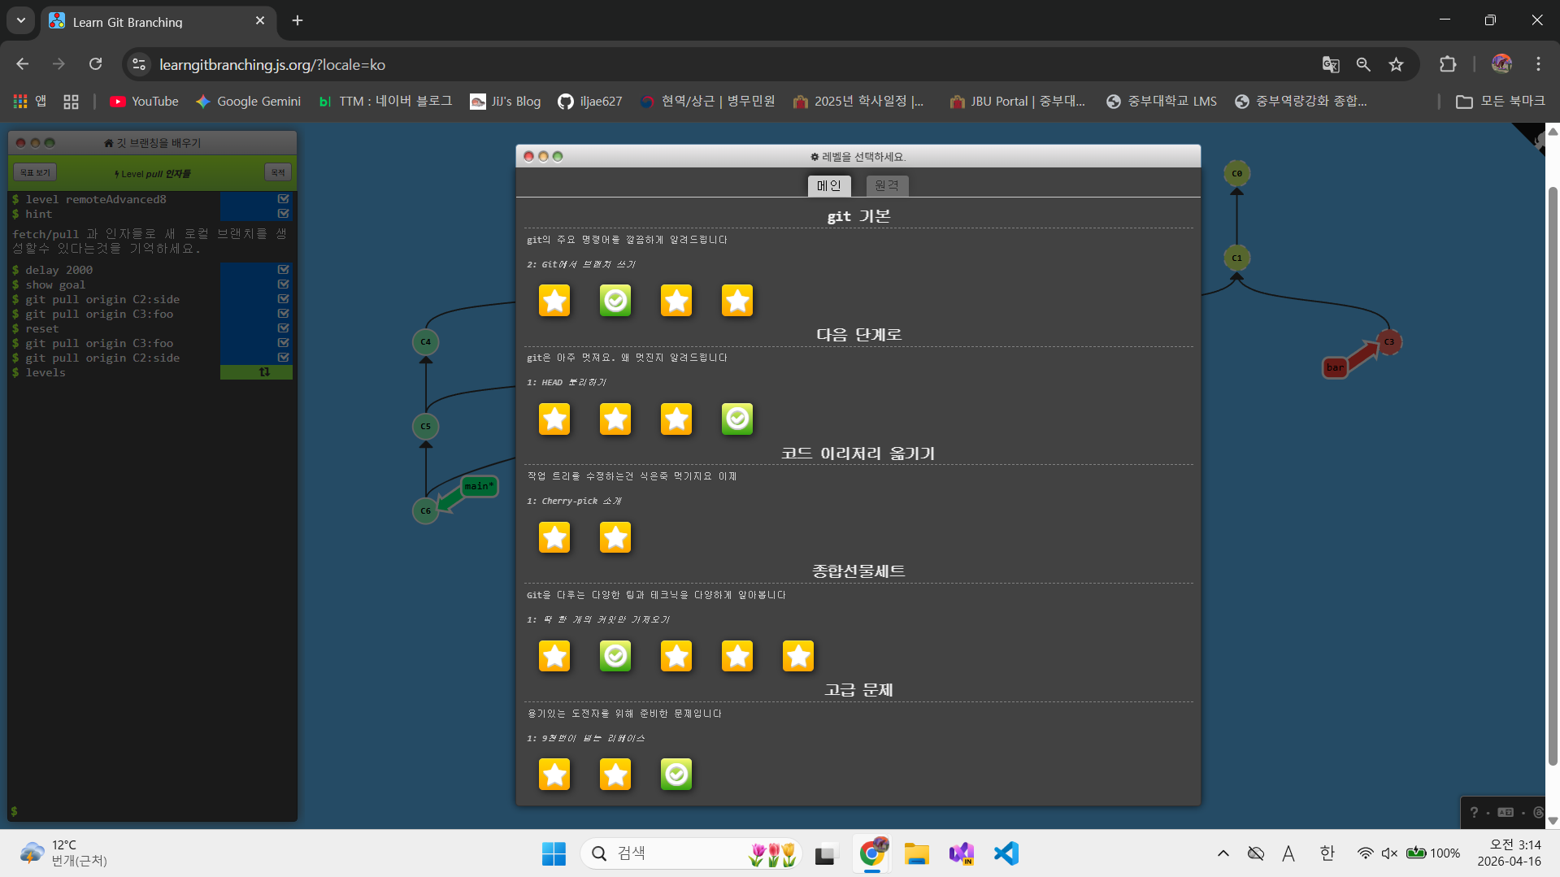
Task: Select the green check level under 고급 문제
Action: point(676,775)
